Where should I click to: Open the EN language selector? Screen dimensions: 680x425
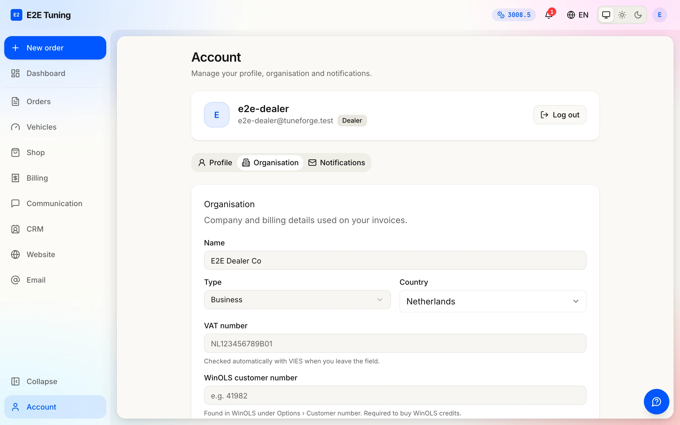tap(578, 15)
